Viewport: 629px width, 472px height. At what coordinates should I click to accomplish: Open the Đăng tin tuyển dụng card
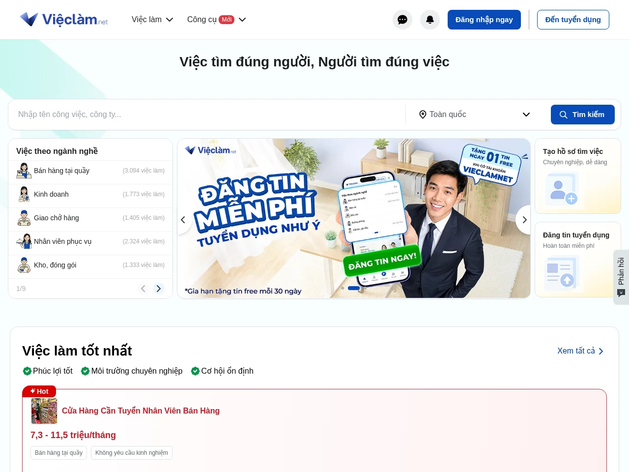[578, 260]
